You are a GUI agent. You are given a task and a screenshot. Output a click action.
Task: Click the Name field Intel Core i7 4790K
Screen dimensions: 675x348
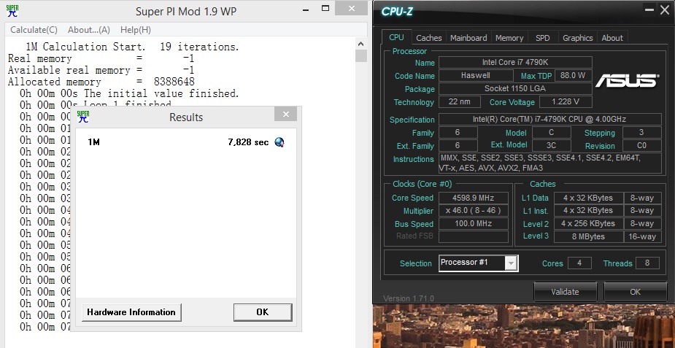click(x=515, y=62)
